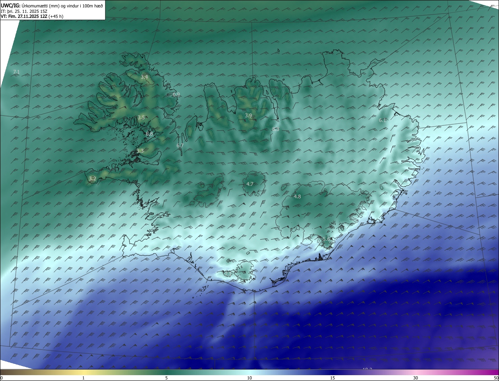Click the map value '3.5'
The width and height of the screenshot is (499, 381).
coord(141,117)
